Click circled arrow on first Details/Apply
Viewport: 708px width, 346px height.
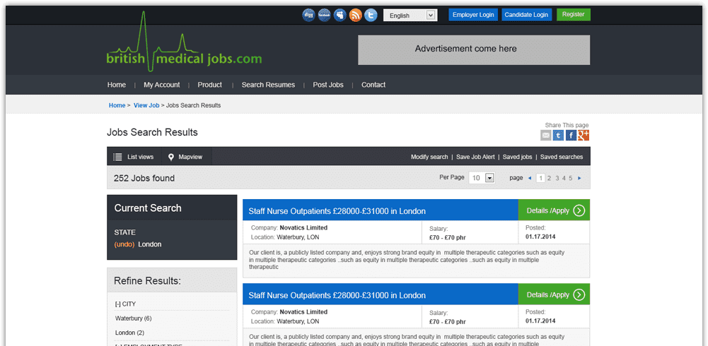click(x=579, y=210)
